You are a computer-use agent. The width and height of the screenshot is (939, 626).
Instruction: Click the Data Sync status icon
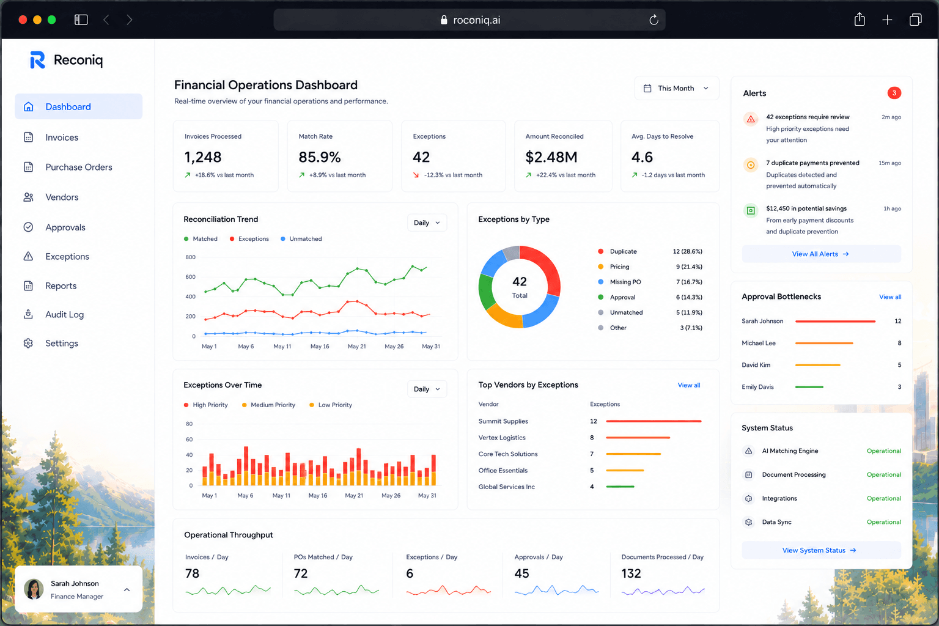coord(748,522)
